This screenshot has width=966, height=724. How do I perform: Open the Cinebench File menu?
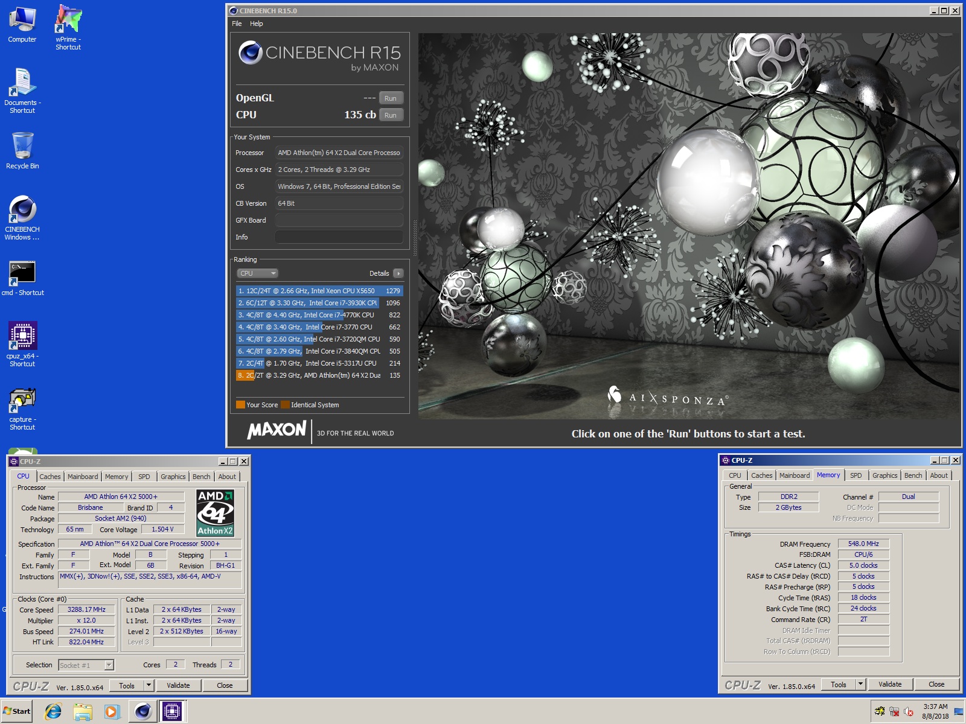pyautogui.click(x=237, y=24)
